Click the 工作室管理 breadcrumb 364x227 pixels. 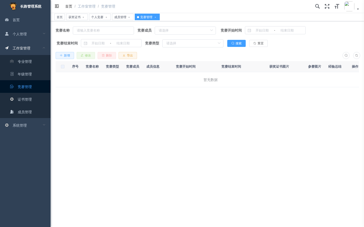point(87,6)
